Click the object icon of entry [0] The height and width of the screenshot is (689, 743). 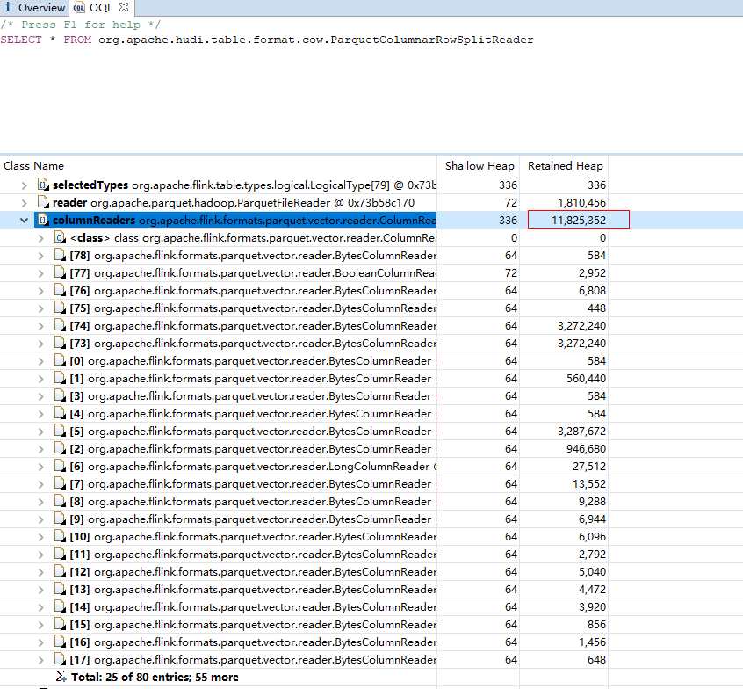tap(60, 360)
